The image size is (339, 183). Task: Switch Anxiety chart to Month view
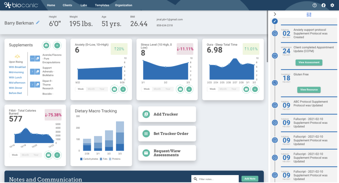pyautogui.click(x=91, y=89)
